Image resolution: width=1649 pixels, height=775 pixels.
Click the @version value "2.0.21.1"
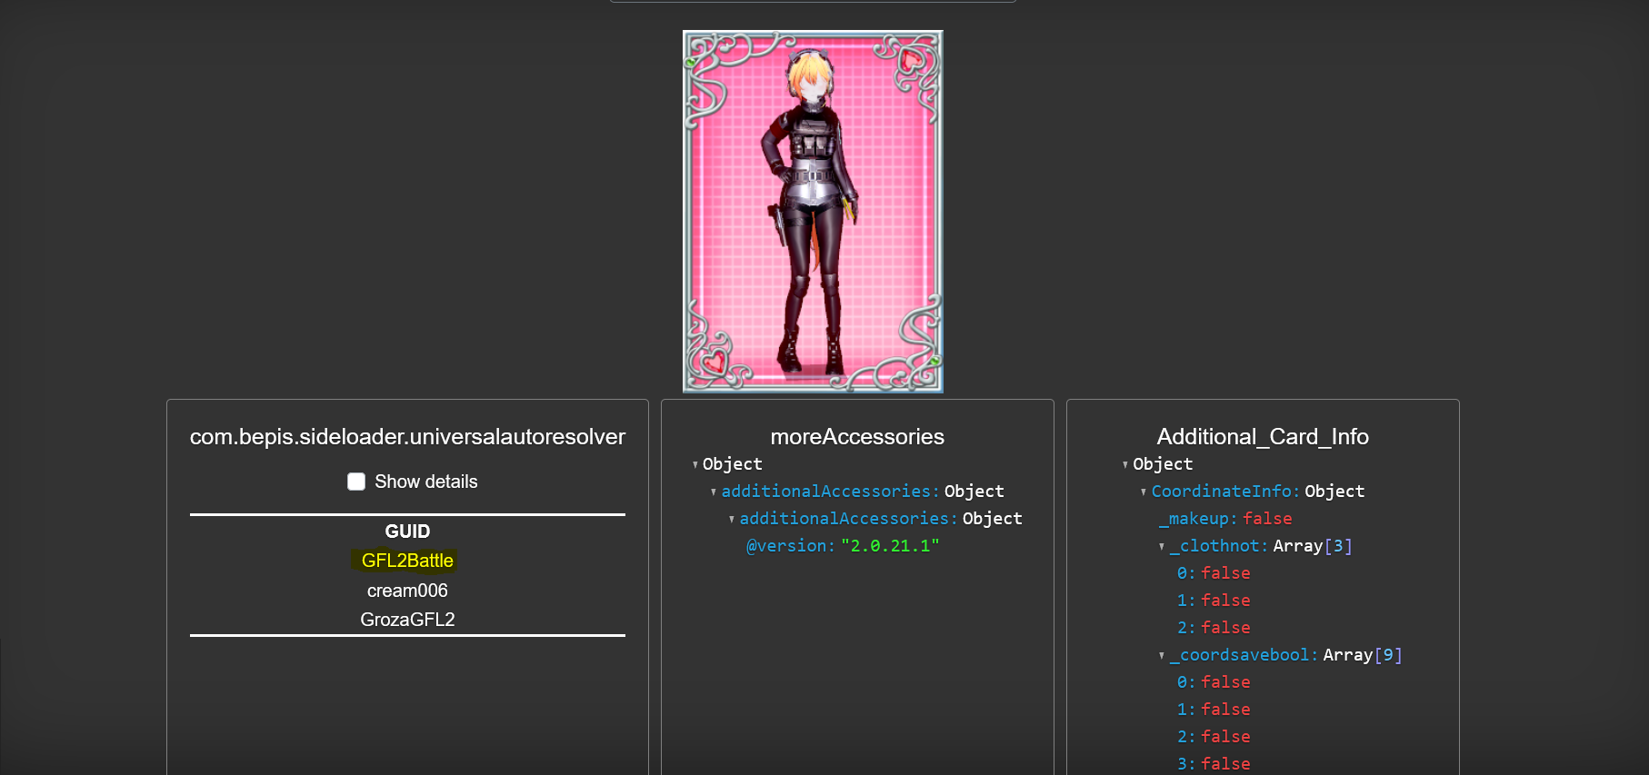click(889, 546)
